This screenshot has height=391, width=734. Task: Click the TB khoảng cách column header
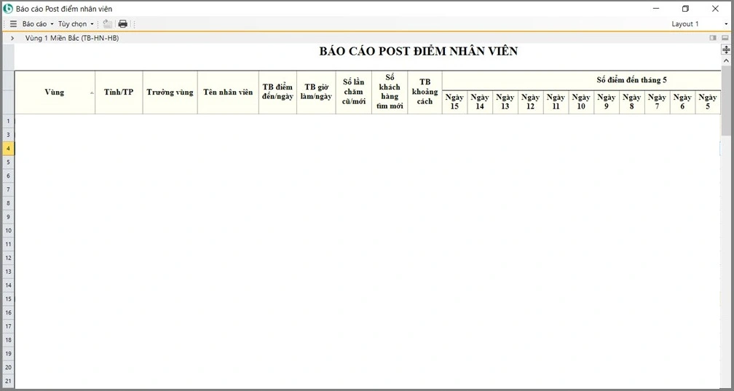click(x=425, y=92)
